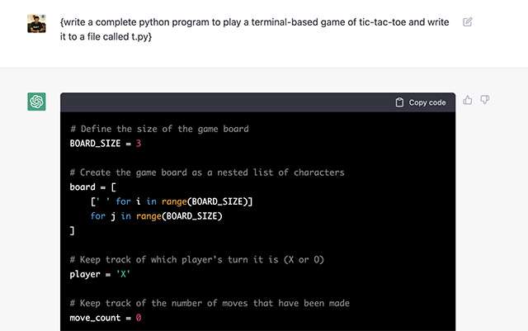Click the comment "# Define the size of the game board"
The height and width of the screenshot is (331, 528).
(x=159, y=129)
